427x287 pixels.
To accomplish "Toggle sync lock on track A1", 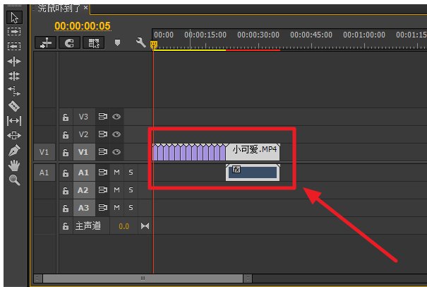I will coord(102,172).
